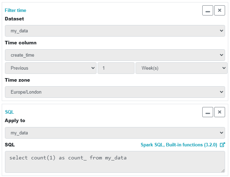This screenshot has height=177, width=230.
Task: Click the chevron arrow of Time zone dropdown
Action: (222, 92)
